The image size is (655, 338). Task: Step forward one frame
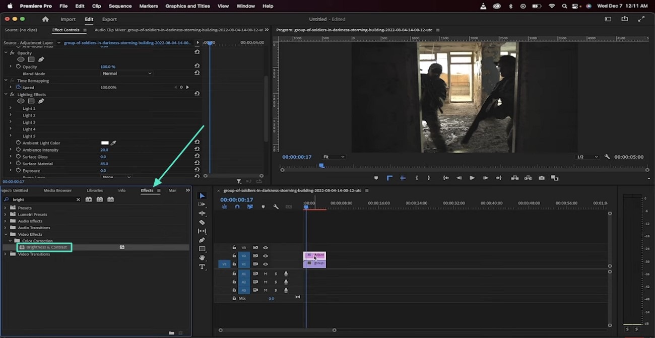(x=485, y=178)
